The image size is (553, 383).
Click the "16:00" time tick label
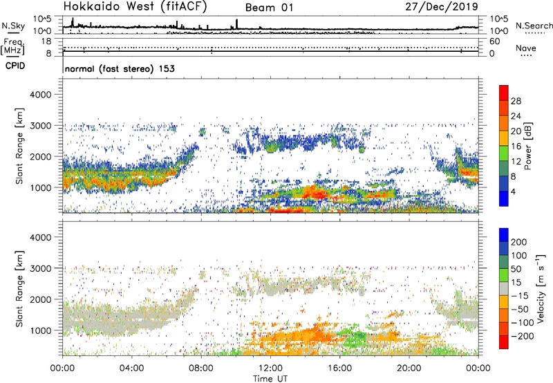point(339,368)
